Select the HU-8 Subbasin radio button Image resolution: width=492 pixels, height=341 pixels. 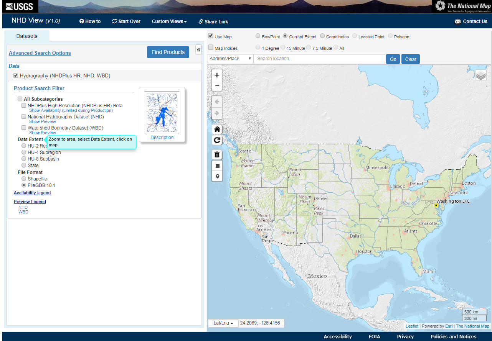23,159
